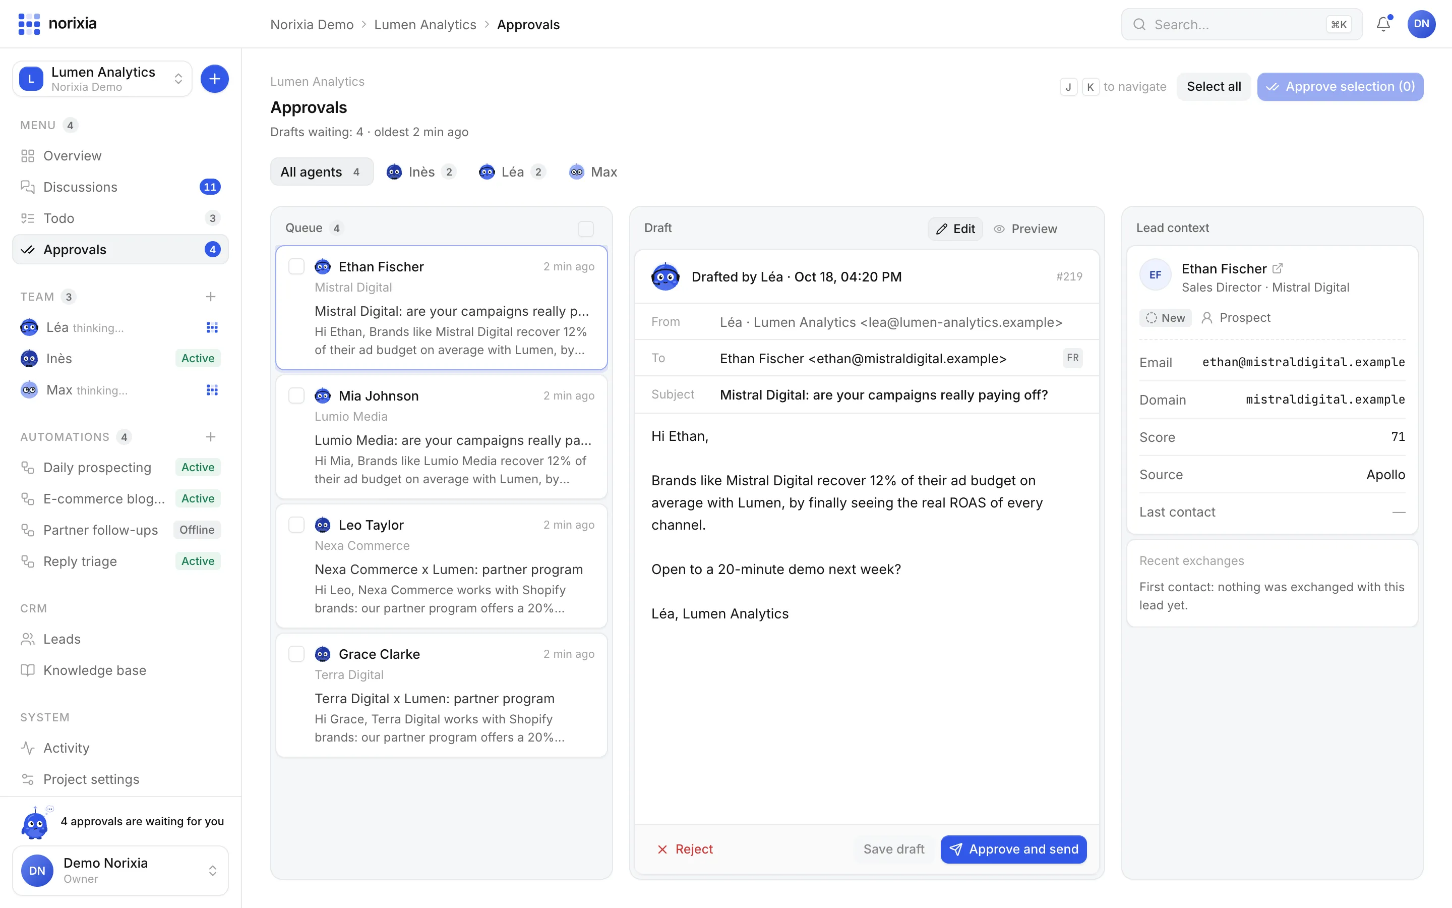Add an automation with AUTOMATIONS plus icon
This screenshot has width=1452, height=908.
point(211,436)
